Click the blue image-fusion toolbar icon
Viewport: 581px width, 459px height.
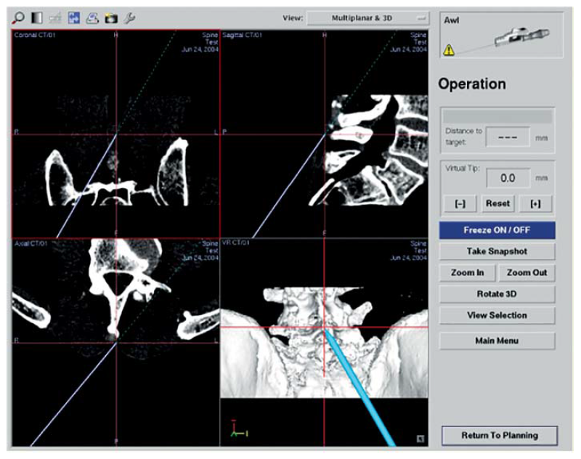coord(75,17)
